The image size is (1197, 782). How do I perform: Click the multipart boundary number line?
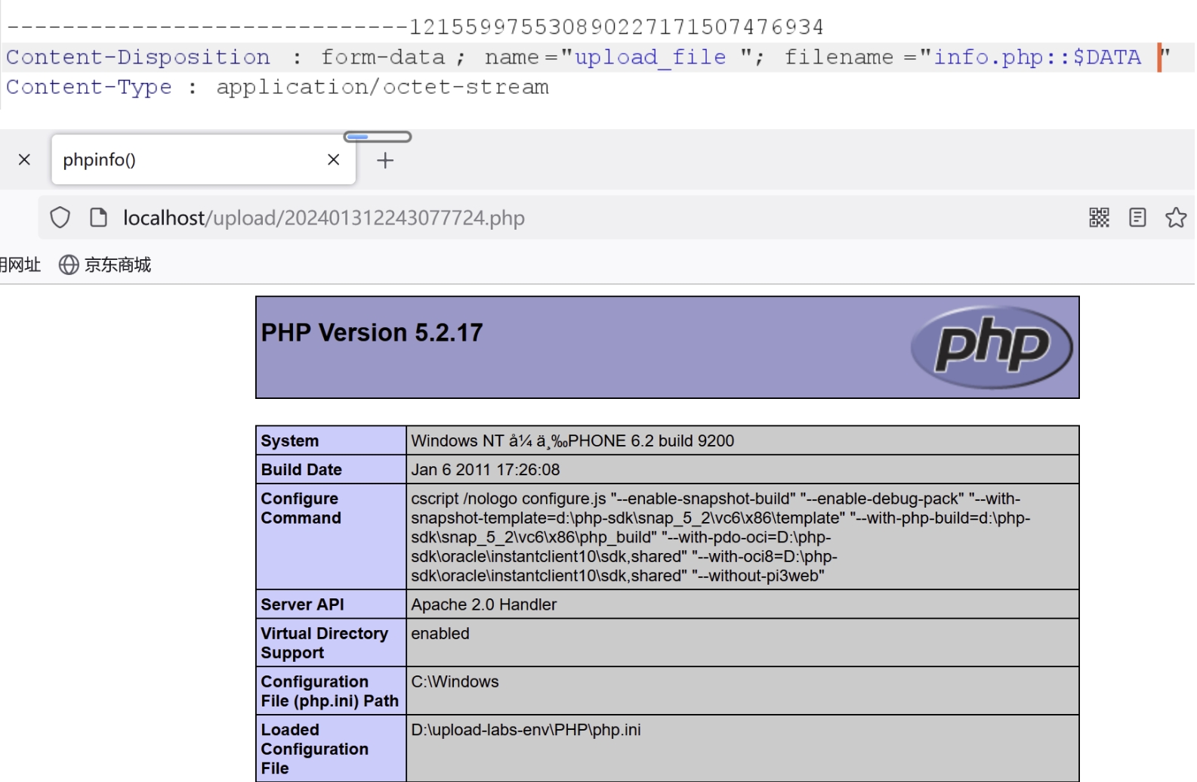[x=415, y=28]
